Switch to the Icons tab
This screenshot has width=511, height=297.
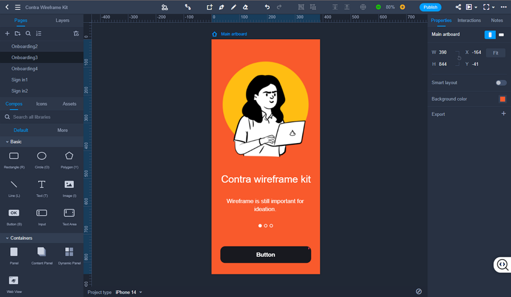41,104
